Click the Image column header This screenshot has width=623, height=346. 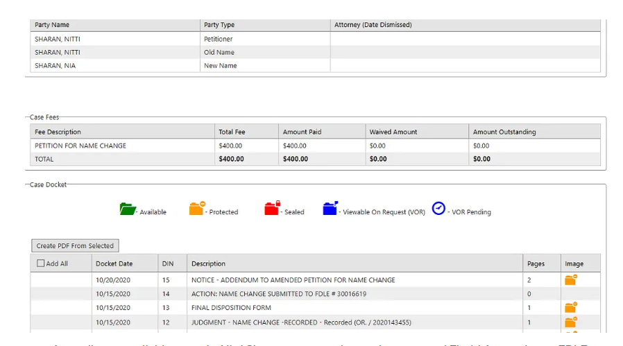574,263
